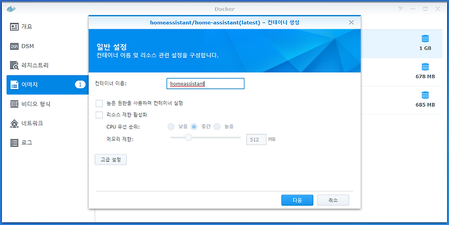Image resolution: width=449 pixels, height=225 pixels.
Task: Open the 로그 log section
Action: point(47,143)
